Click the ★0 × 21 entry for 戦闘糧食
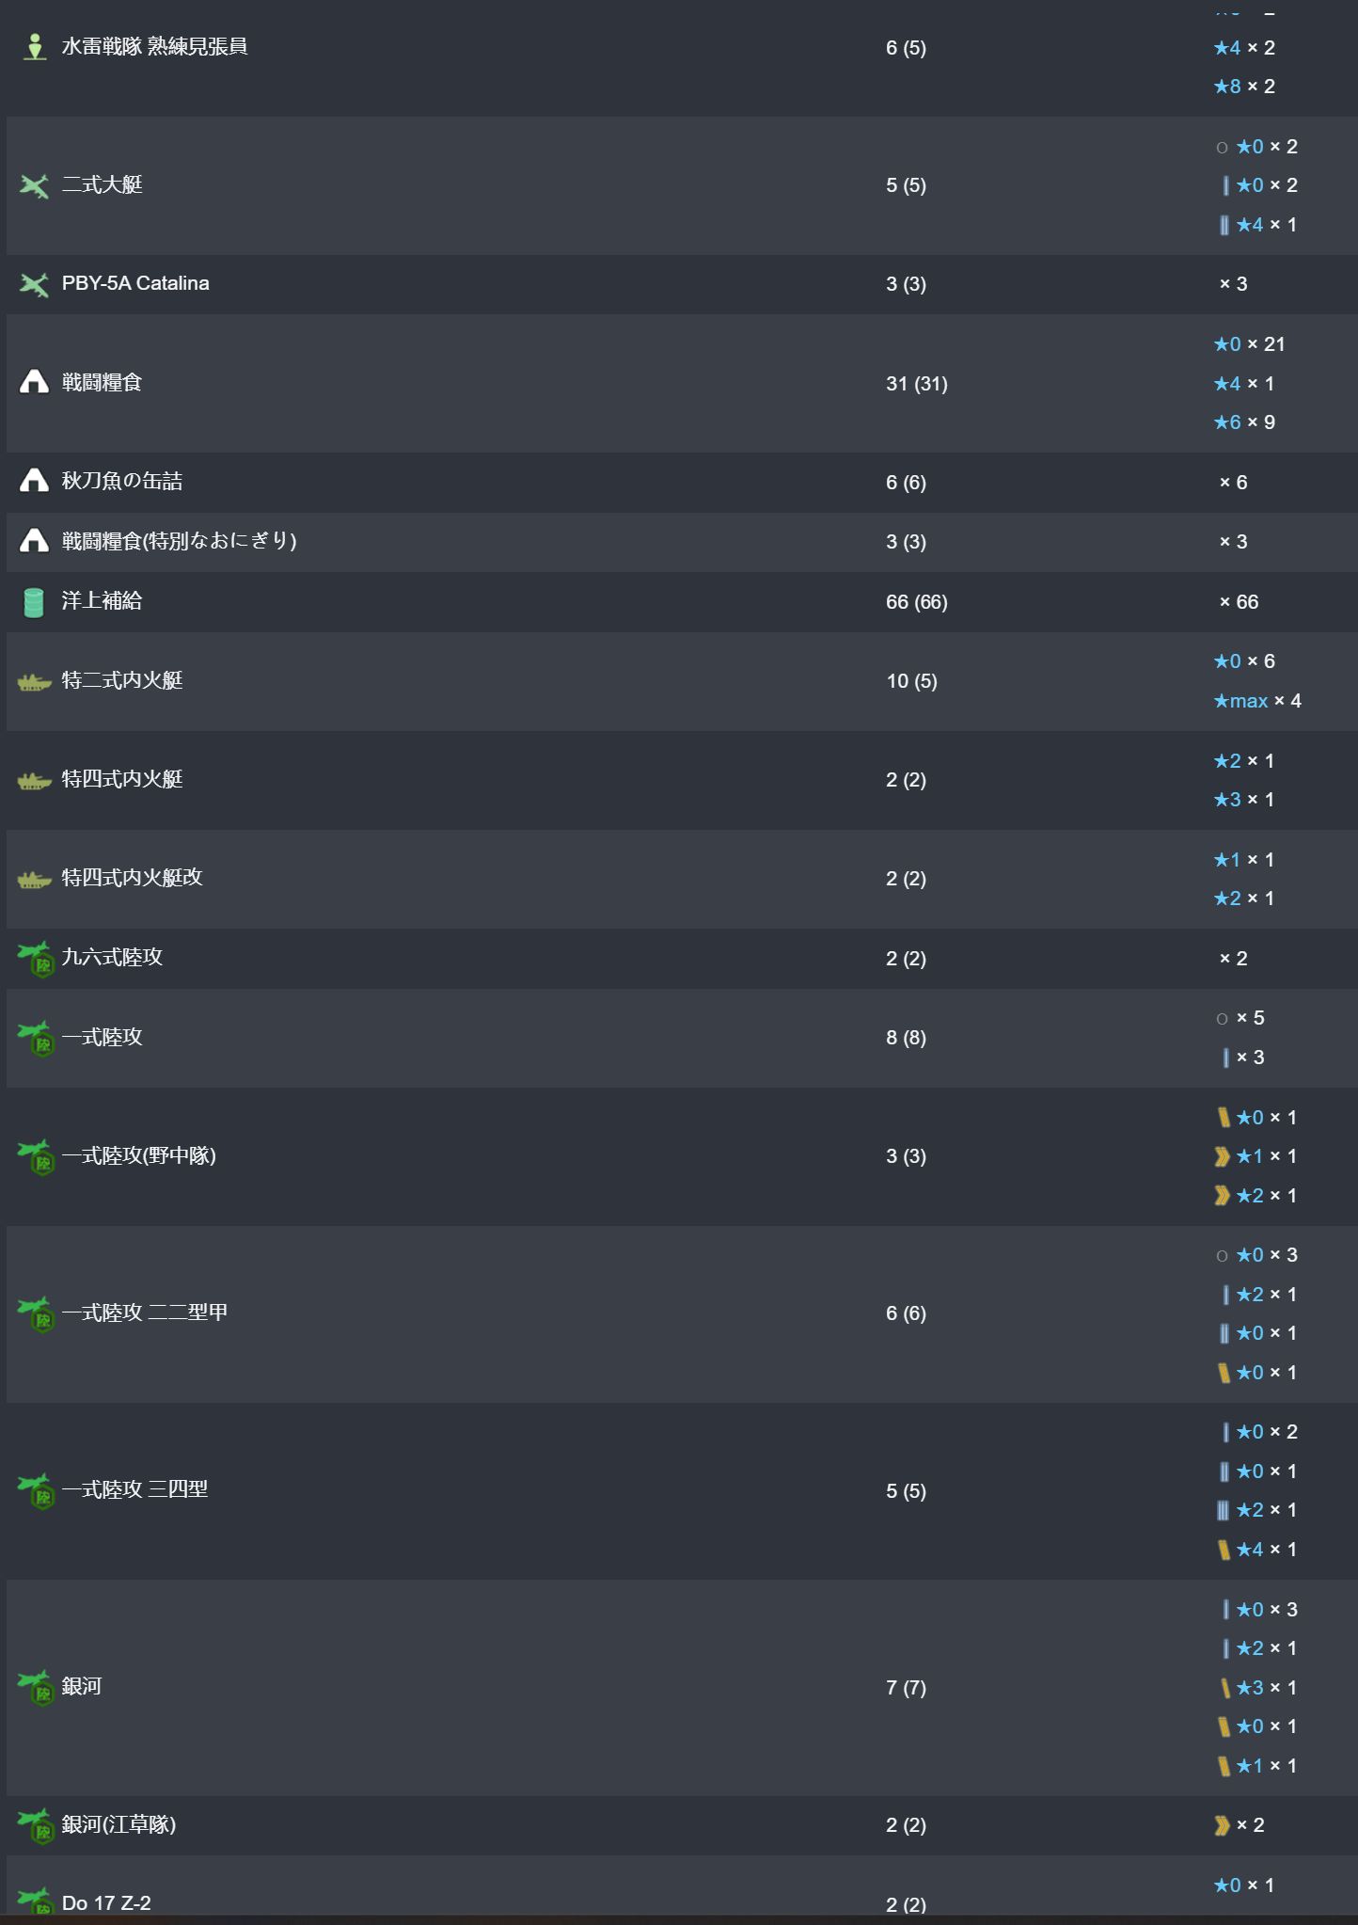 pos(1249,344)
